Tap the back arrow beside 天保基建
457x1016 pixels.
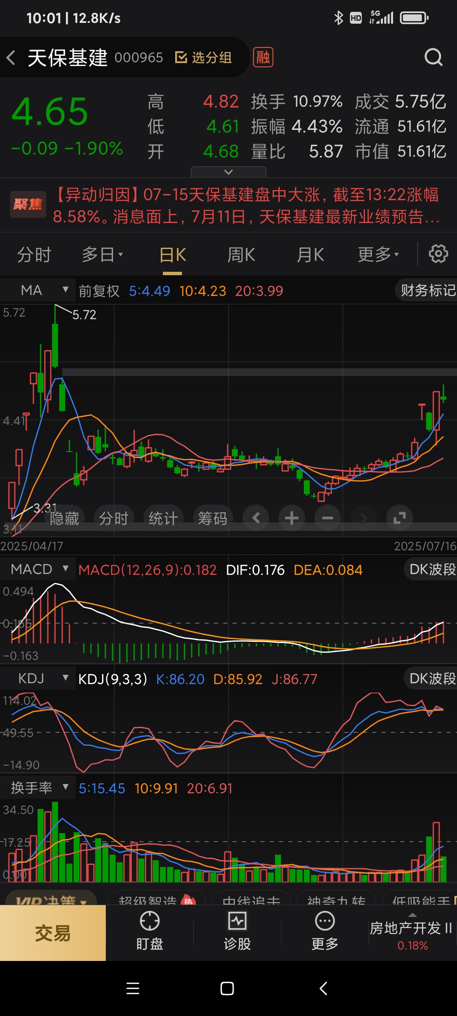point(11,58)
